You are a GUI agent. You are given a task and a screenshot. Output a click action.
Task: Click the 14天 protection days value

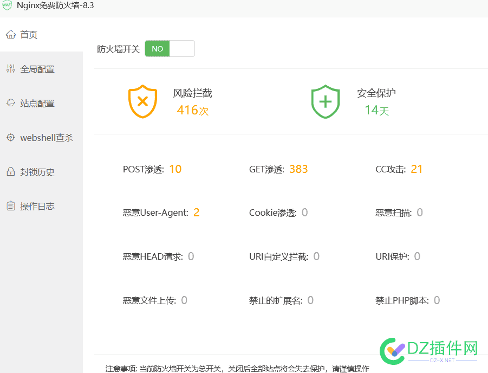click(377, 110)
